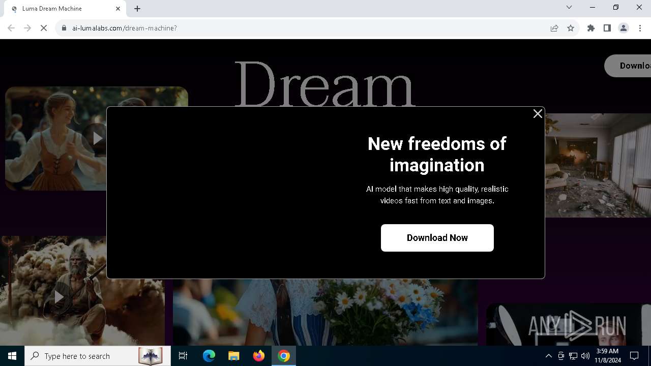Click the Download Now button
Viewport: 651px width, 366px height.
click(437, 238)
